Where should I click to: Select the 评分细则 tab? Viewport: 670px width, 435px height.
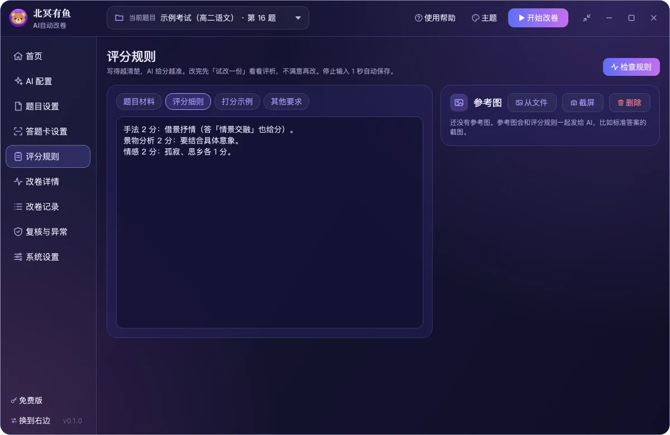click(188, 101)
